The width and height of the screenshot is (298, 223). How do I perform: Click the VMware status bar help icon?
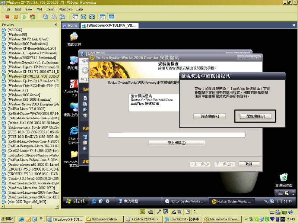tap(188, 212)
